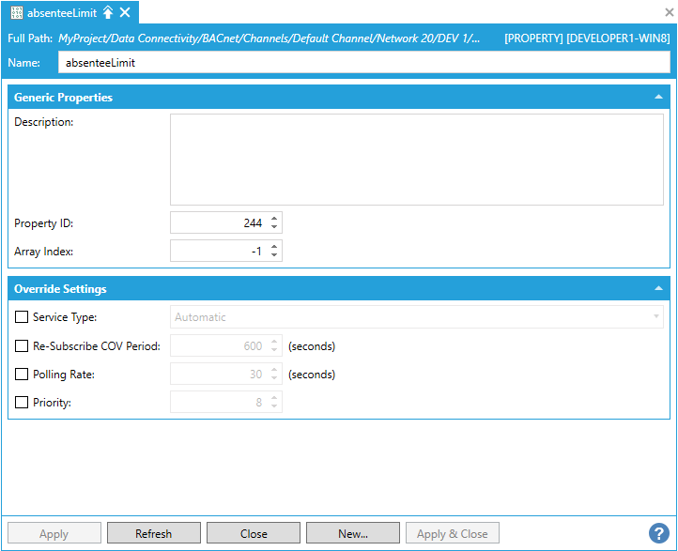Click inside the Description text area
678x551 pixels.
point(416,160)
